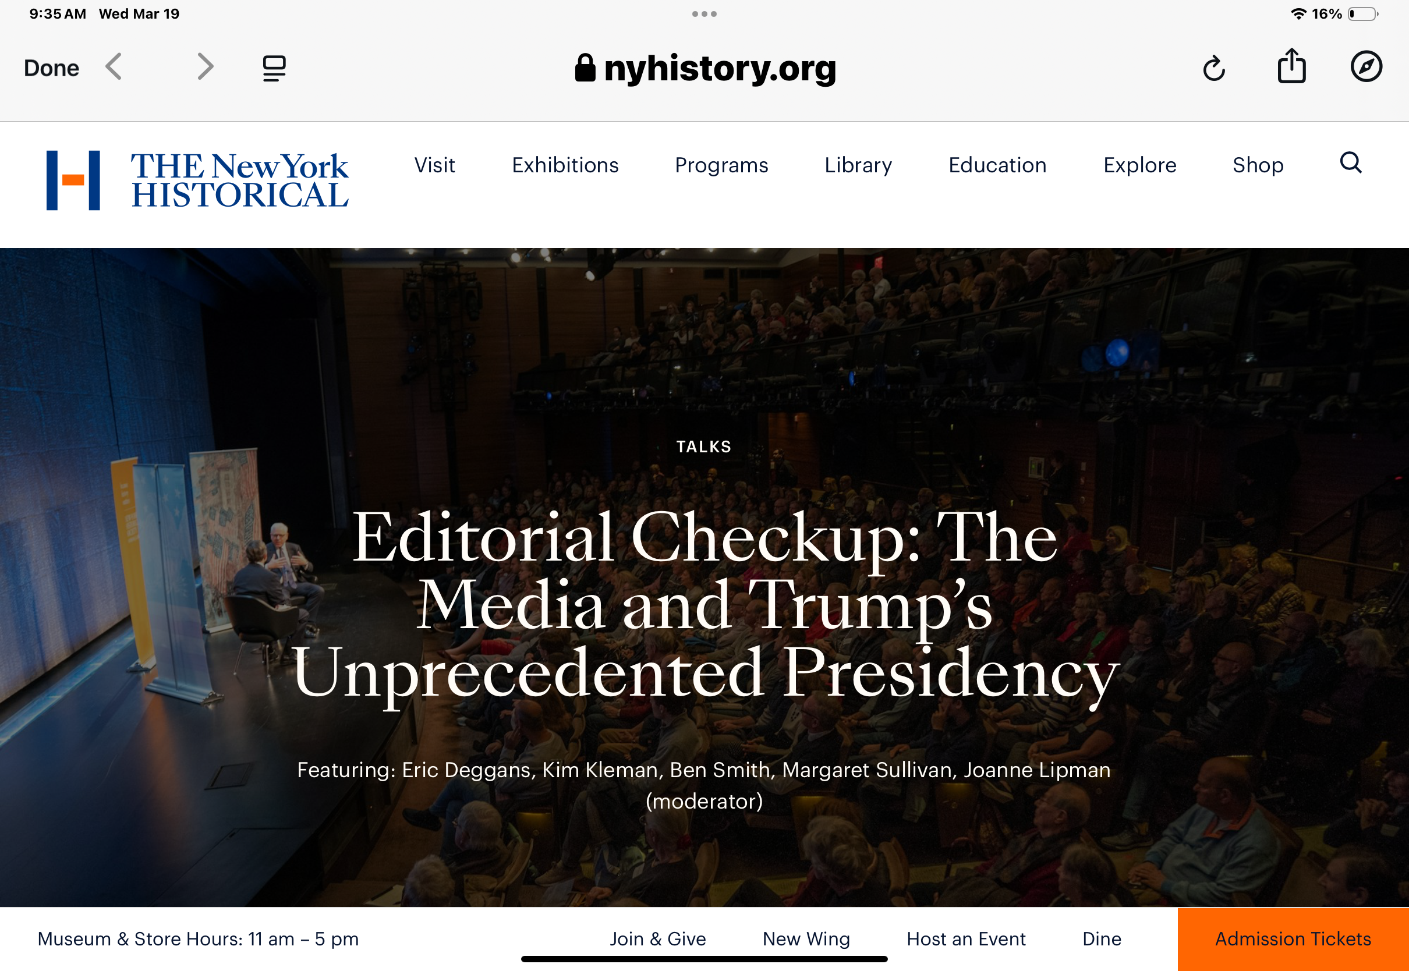1409x971 pixels.
Task: Tap the back navigation arrow
Action: [114, 67]
